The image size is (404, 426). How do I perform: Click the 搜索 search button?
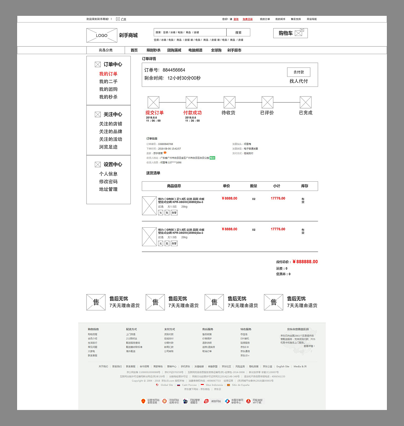click(238, 32)
